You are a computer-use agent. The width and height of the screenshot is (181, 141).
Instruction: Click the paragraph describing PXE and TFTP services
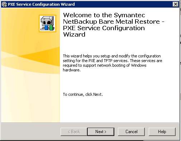(112, 63)
